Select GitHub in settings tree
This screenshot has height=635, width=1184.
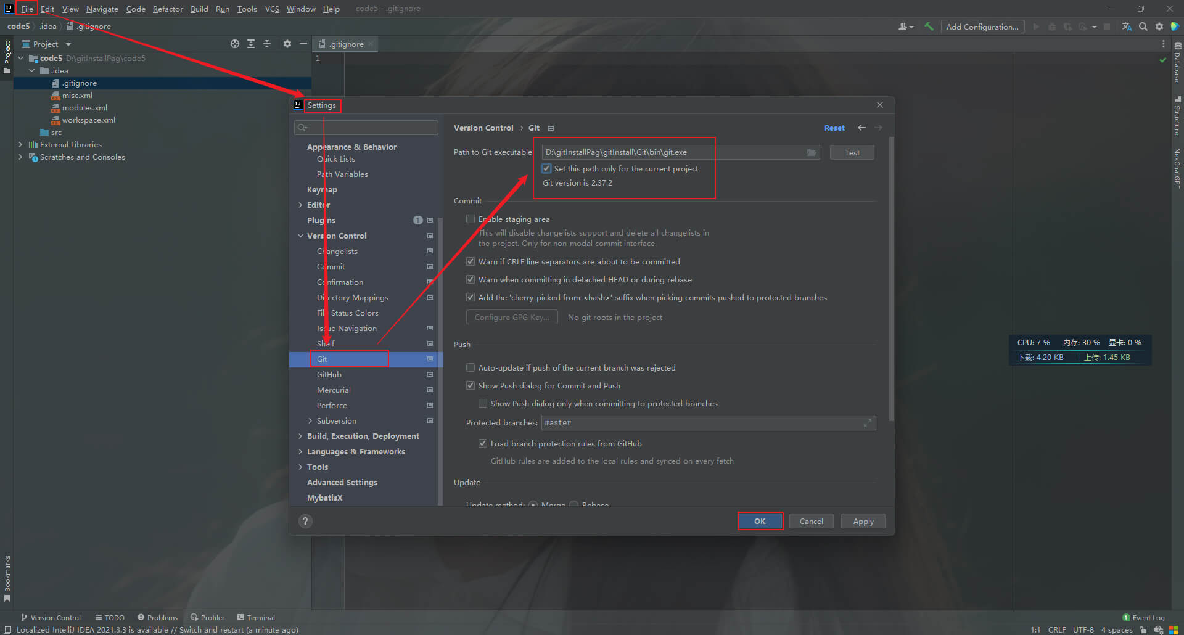coord(329,374)
